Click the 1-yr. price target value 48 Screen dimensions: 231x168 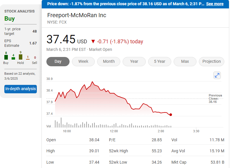tap(34, 31)
